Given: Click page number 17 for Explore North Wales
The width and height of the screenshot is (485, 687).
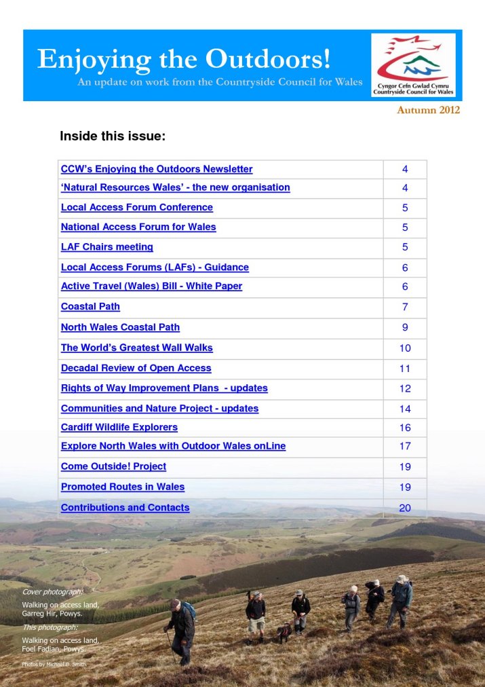Looking at the screenshot, I should (405, 447).
